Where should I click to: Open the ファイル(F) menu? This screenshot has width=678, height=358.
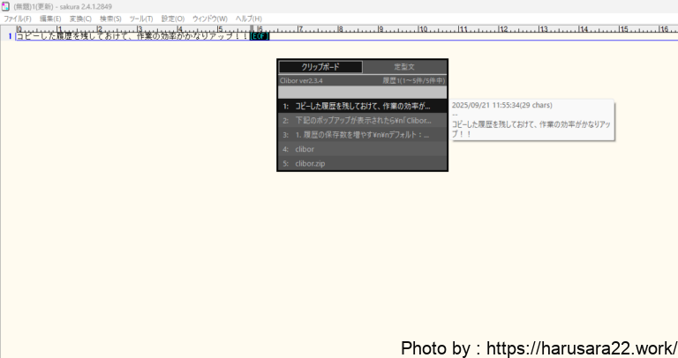click(x=18, y=19)
